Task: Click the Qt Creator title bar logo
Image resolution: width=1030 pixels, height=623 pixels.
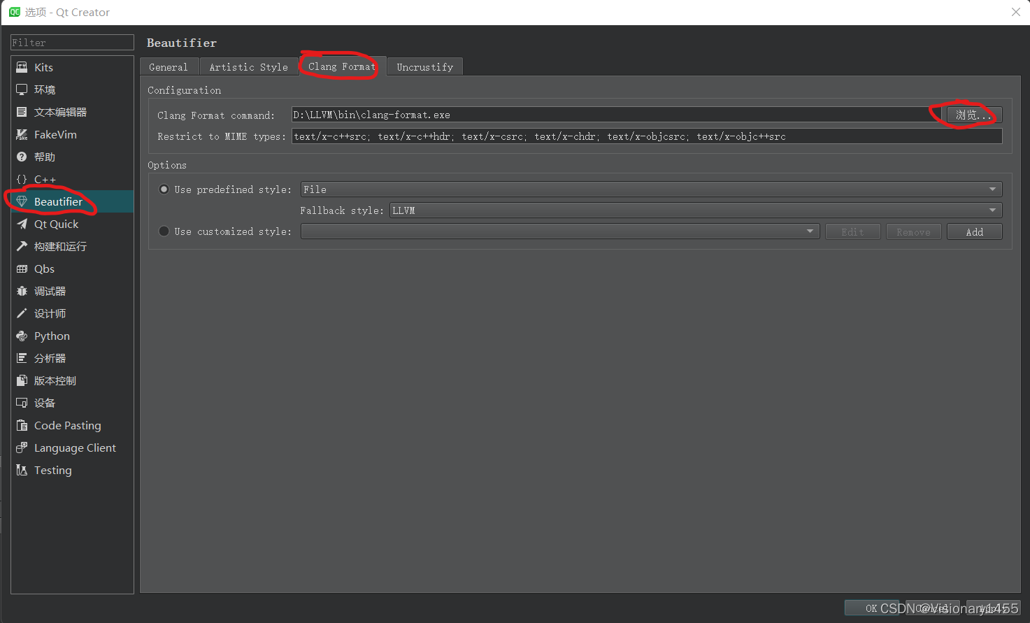Action: click(x=15, y=12)
